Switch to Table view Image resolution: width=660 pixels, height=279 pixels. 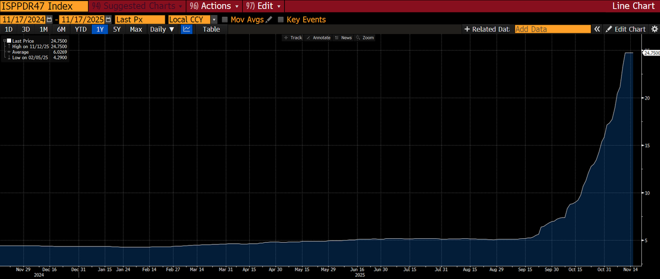click(211, 29)
